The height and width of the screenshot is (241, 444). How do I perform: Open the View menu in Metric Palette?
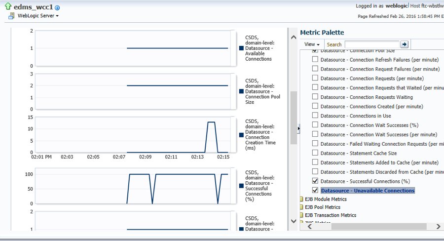click(312, 44)
